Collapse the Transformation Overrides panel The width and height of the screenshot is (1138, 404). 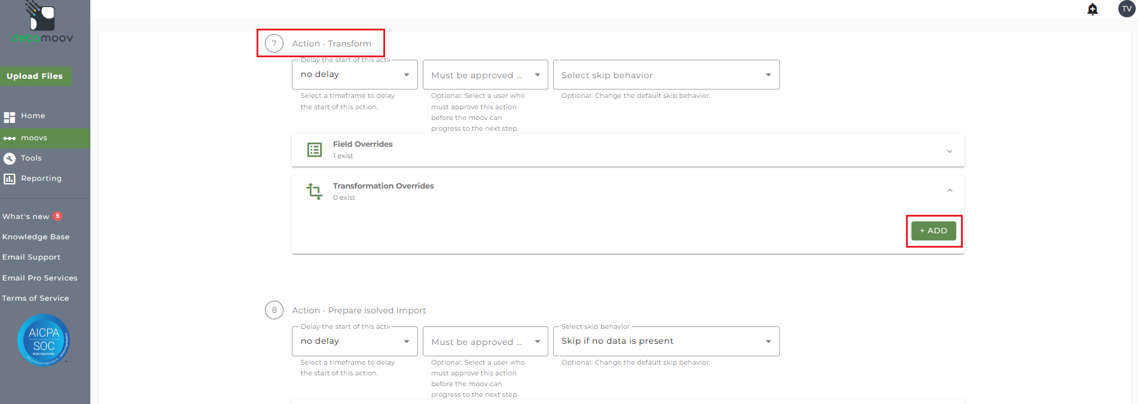click(x=949, y=190)
